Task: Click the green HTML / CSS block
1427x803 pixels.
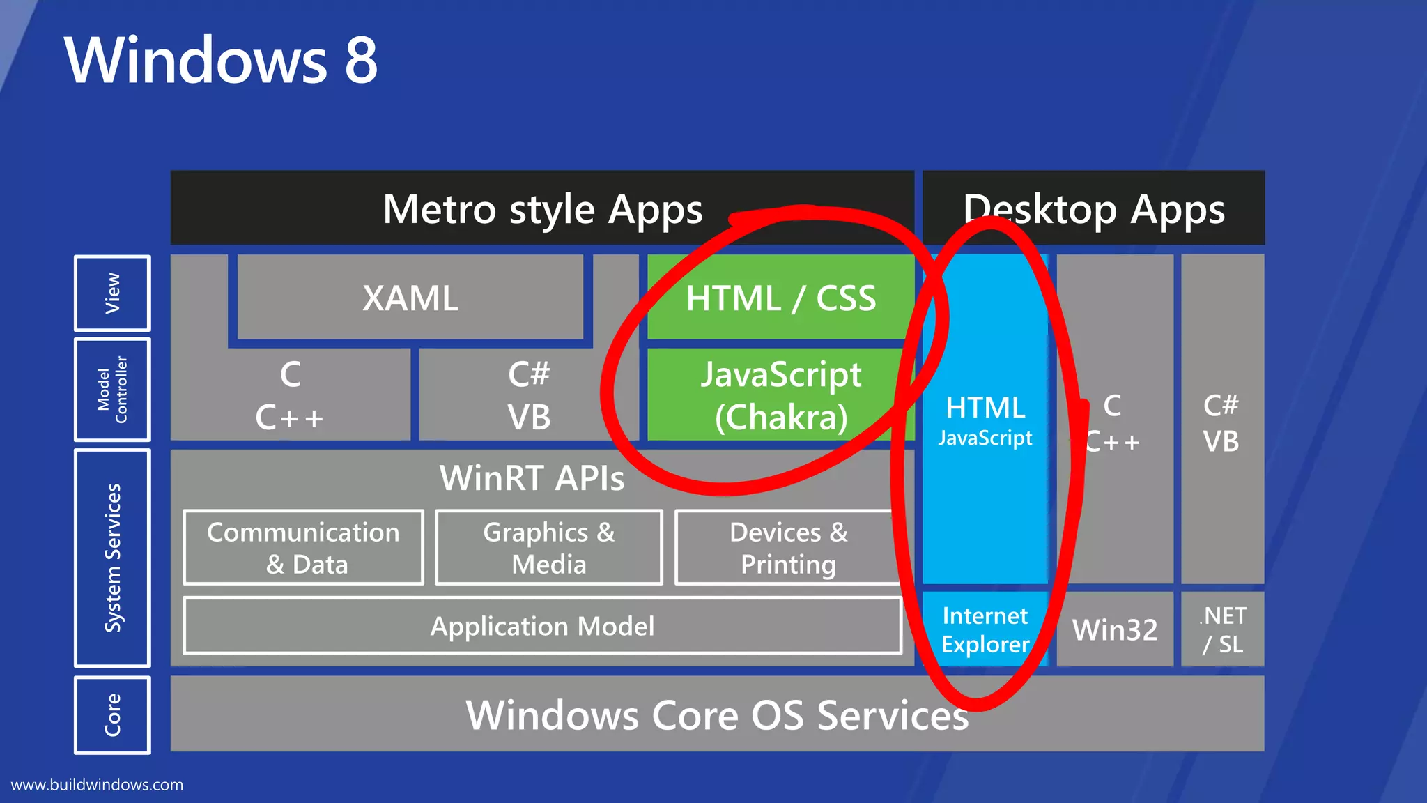Action: point(781,297)
